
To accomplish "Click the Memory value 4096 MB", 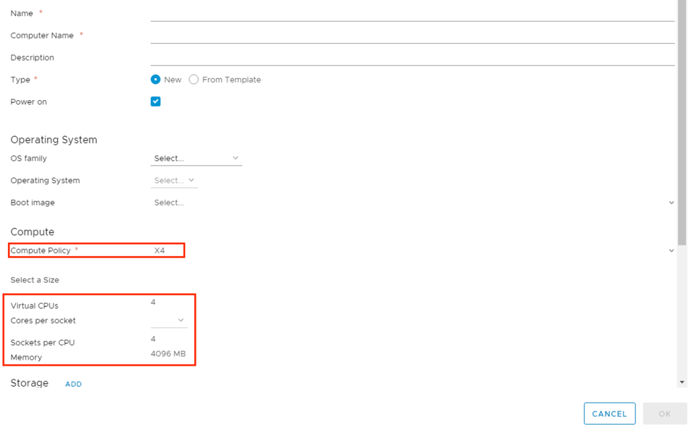I will point(168,354).
